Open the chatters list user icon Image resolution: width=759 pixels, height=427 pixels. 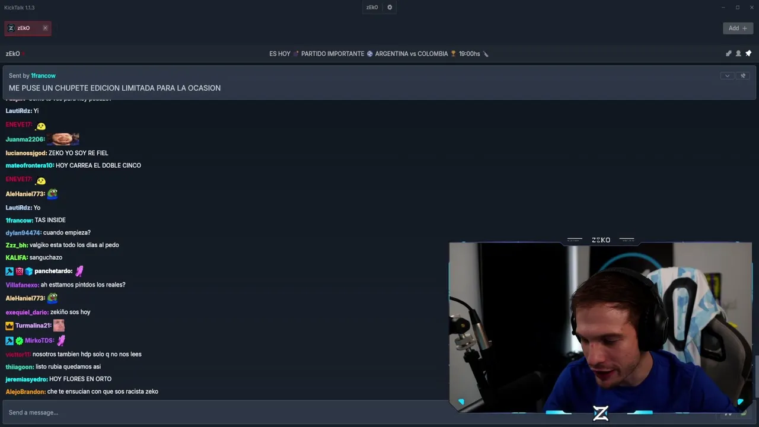738,53
